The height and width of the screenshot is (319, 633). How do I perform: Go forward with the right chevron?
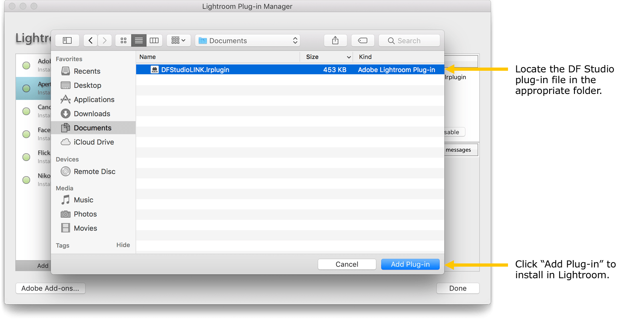tap(105, 40)
